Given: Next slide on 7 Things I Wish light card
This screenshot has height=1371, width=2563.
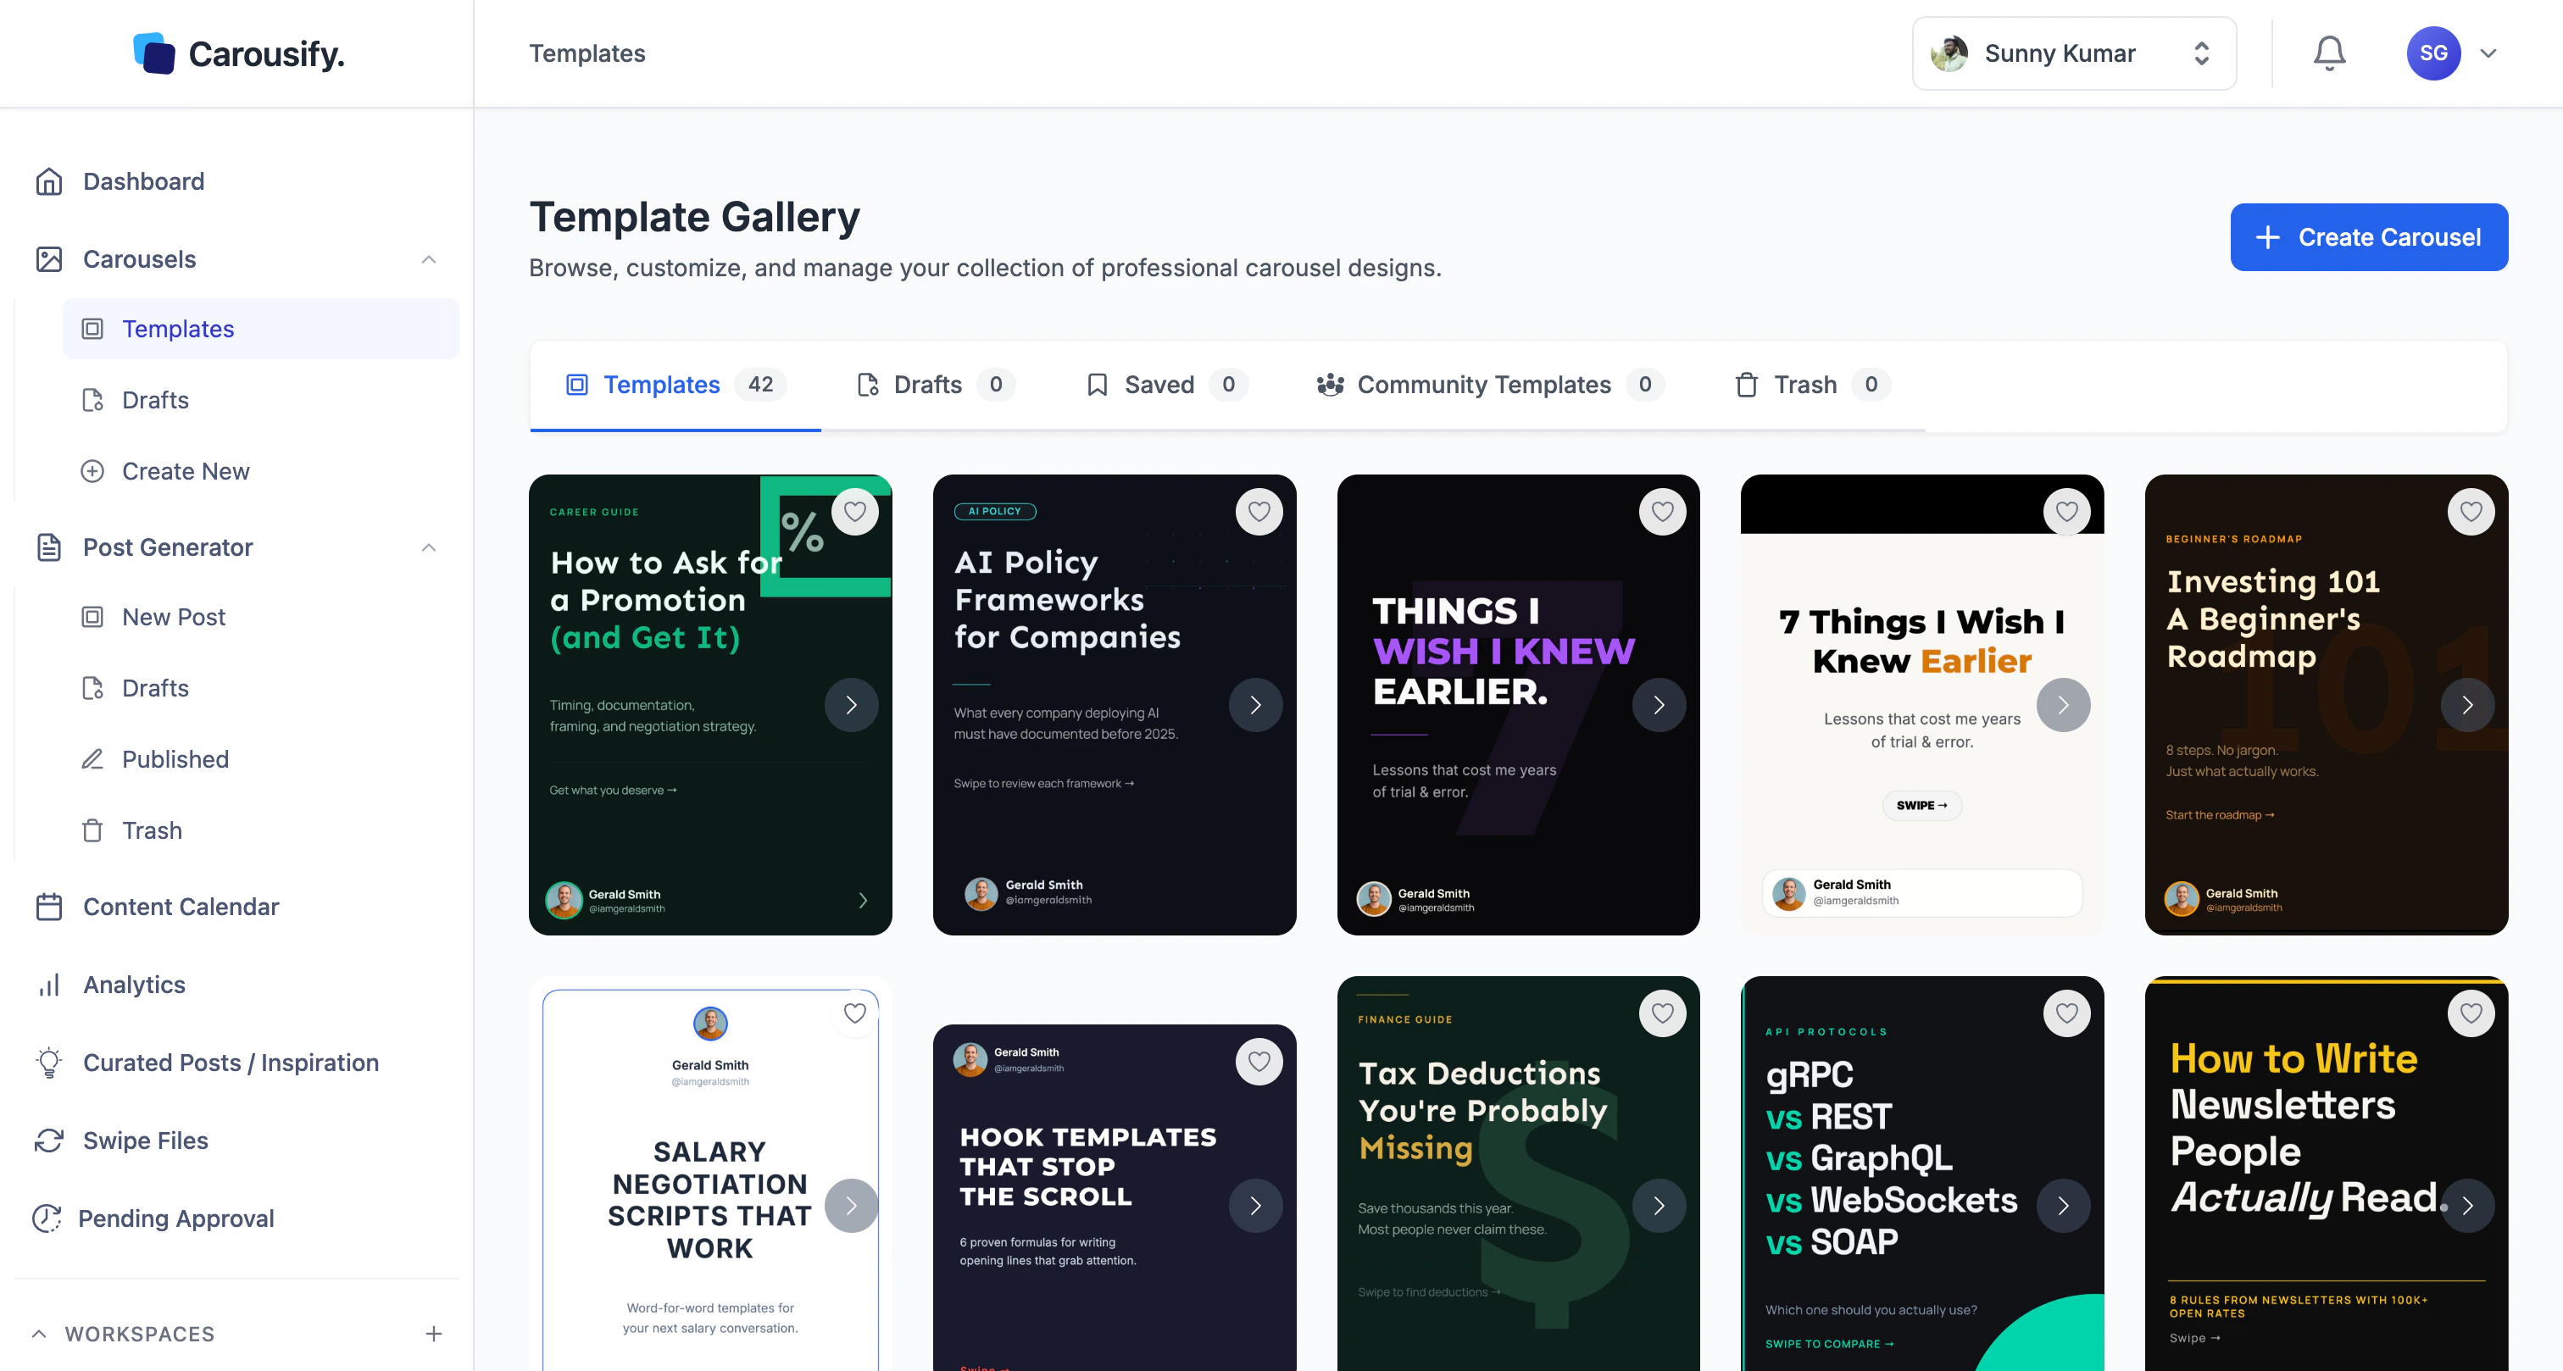Looking at the screenshot, I should (2063, 704).
